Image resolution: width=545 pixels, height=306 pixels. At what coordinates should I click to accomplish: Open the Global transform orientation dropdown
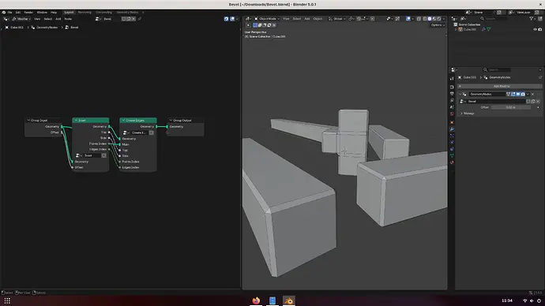click(337, 19)
